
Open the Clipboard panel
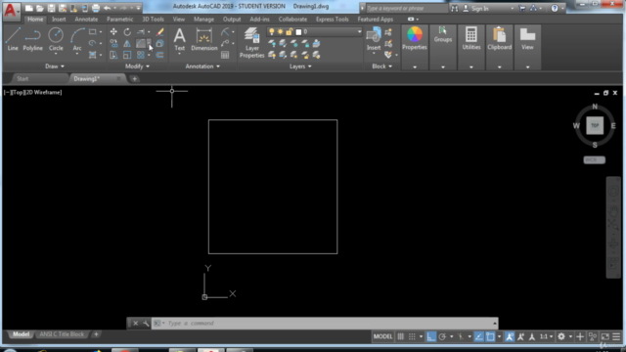[500, 47]
